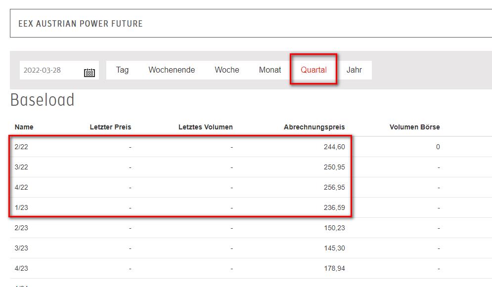This screenshot has width=492, height=287.
Task: Click the EEX Austrian Power Future header box
Action: click(251, 24)
